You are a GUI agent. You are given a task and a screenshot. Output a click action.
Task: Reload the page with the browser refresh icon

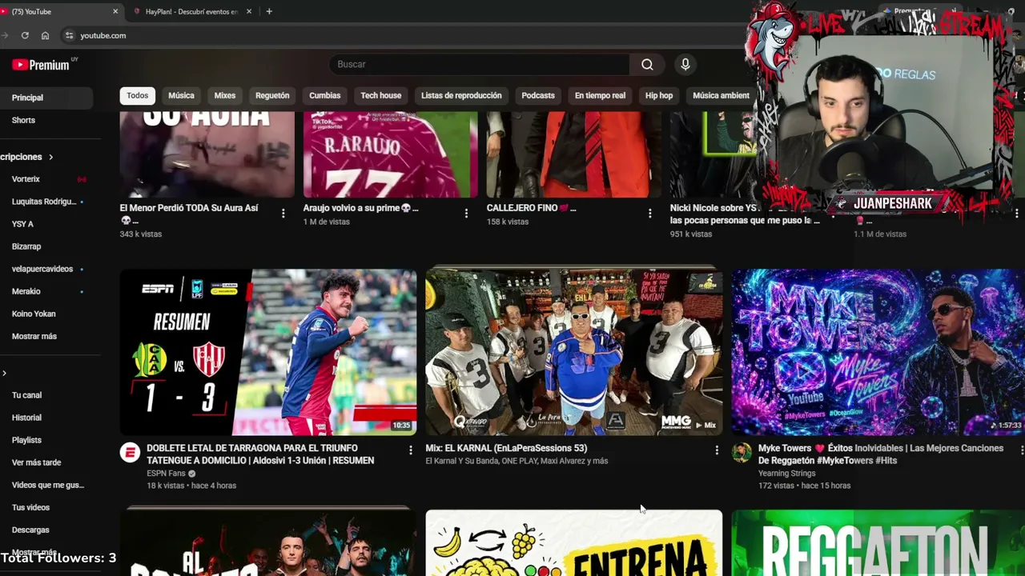click(25, 35)
